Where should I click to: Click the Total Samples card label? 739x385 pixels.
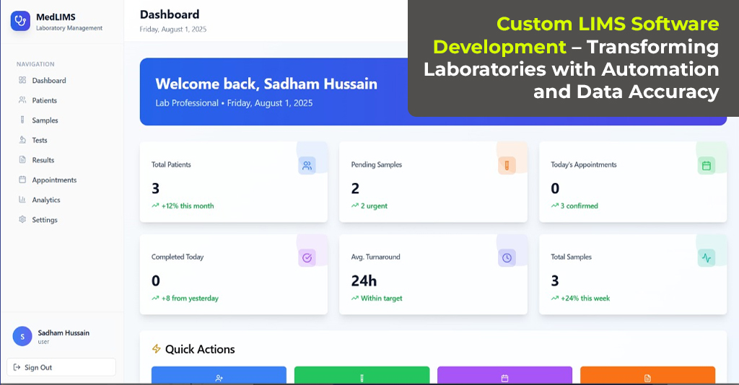572,257
